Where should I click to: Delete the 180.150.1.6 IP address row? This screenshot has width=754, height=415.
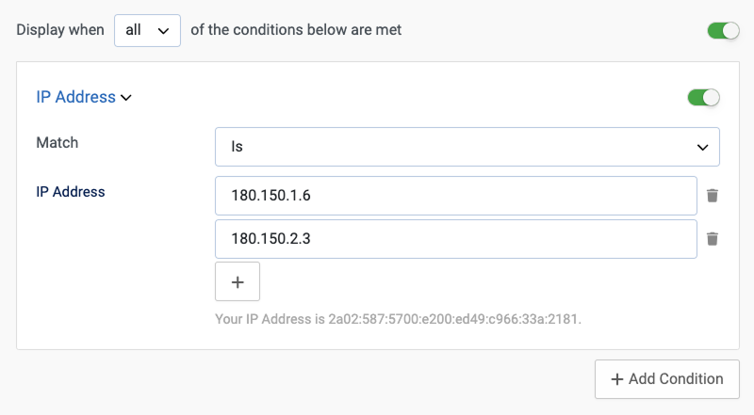[x=713, y=196]
